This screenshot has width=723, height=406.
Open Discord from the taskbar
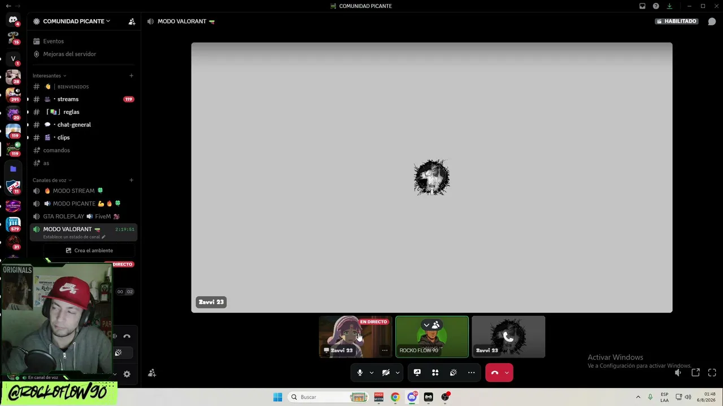coord(412,397)
